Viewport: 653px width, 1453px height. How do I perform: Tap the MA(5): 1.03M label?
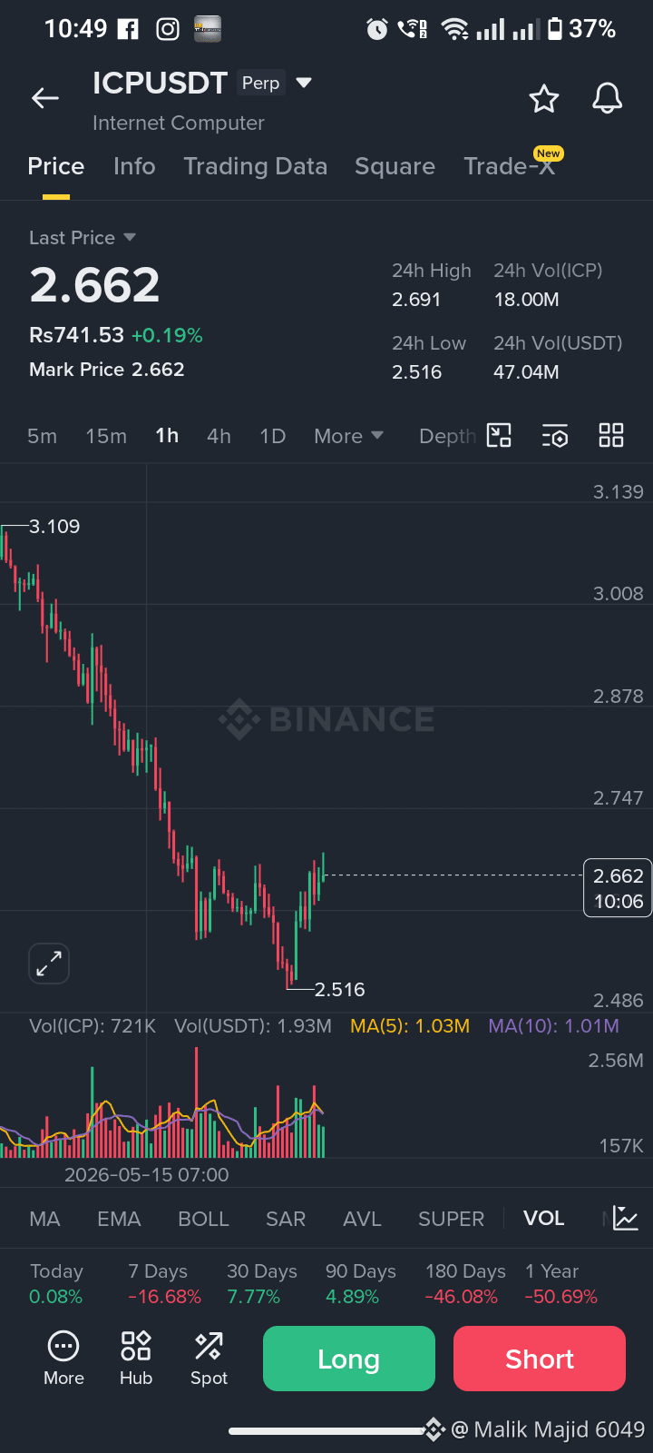(x=410, y=1026)
